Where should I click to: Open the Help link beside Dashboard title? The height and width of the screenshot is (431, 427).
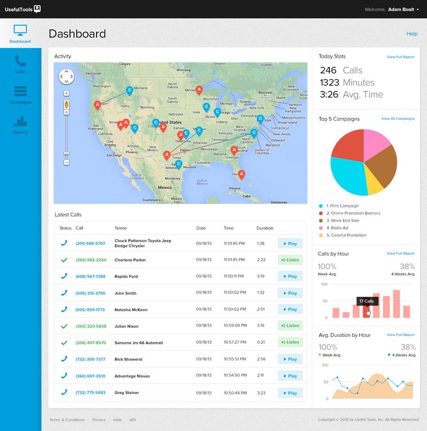[412, 34]
